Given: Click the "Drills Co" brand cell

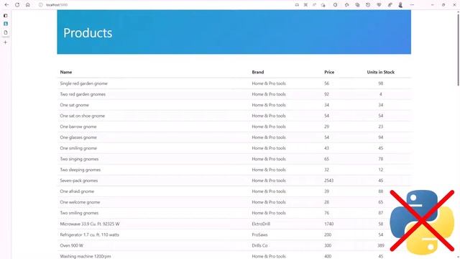Looking at the screenshot, I should click(259, 245).
